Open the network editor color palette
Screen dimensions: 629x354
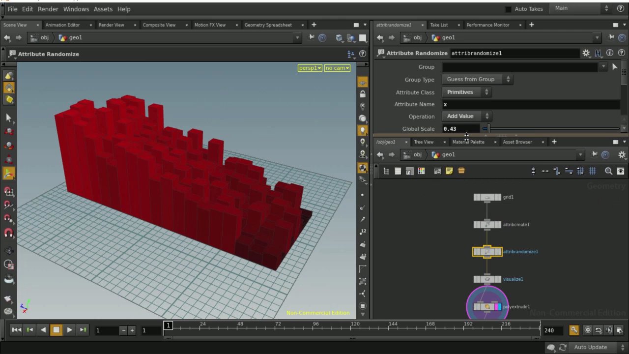421,171
